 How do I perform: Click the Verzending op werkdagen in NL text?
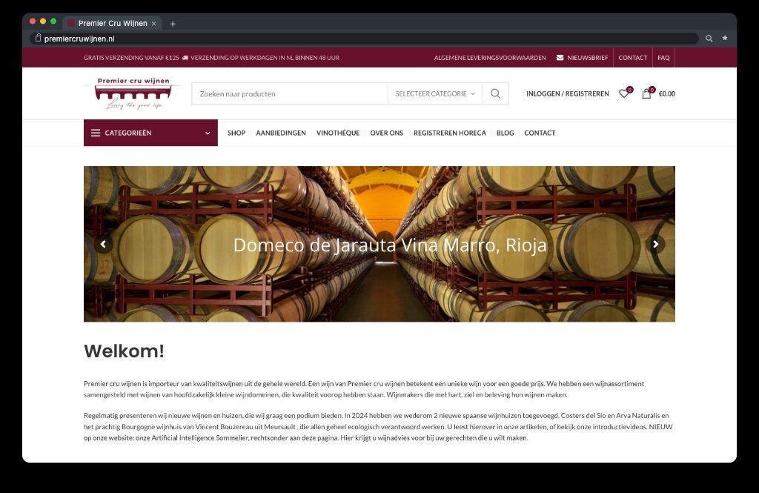(x=265, y=58)
